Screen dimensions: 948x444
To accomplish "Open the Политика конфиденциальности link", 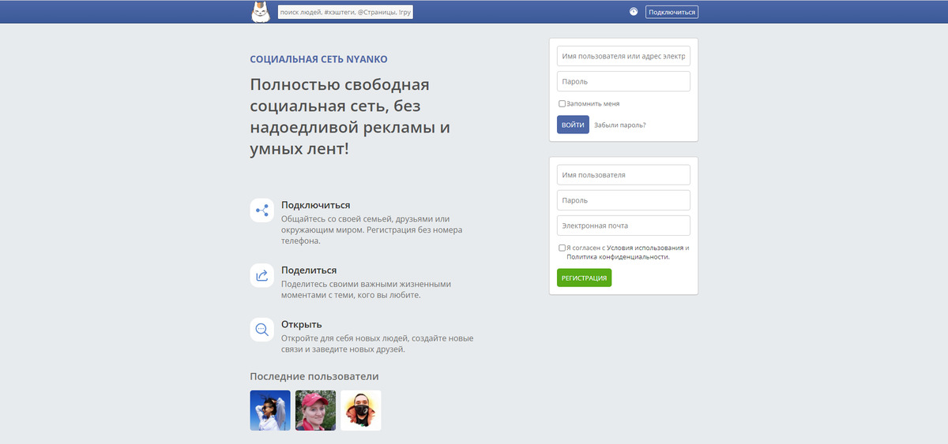I will click(x=617, y=257).
